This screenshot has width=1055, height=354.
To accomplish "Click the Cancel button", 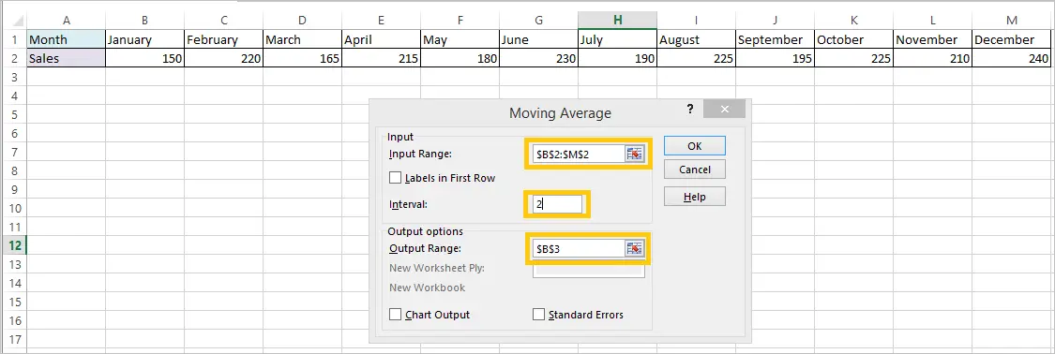I will (694, 170).
